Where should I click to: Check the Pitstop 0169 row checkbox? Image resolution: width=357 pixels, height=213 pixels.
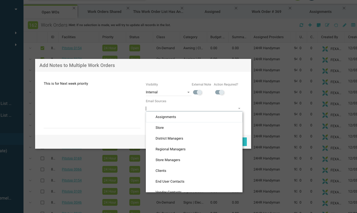[42, 158]
